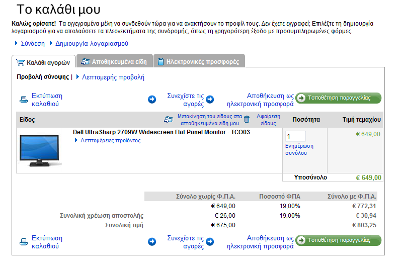This screenshot has width=403, height=271.
Task: Switch to the Ηλεκτρονικές προσφορές tab
Action: pos(199,61)
